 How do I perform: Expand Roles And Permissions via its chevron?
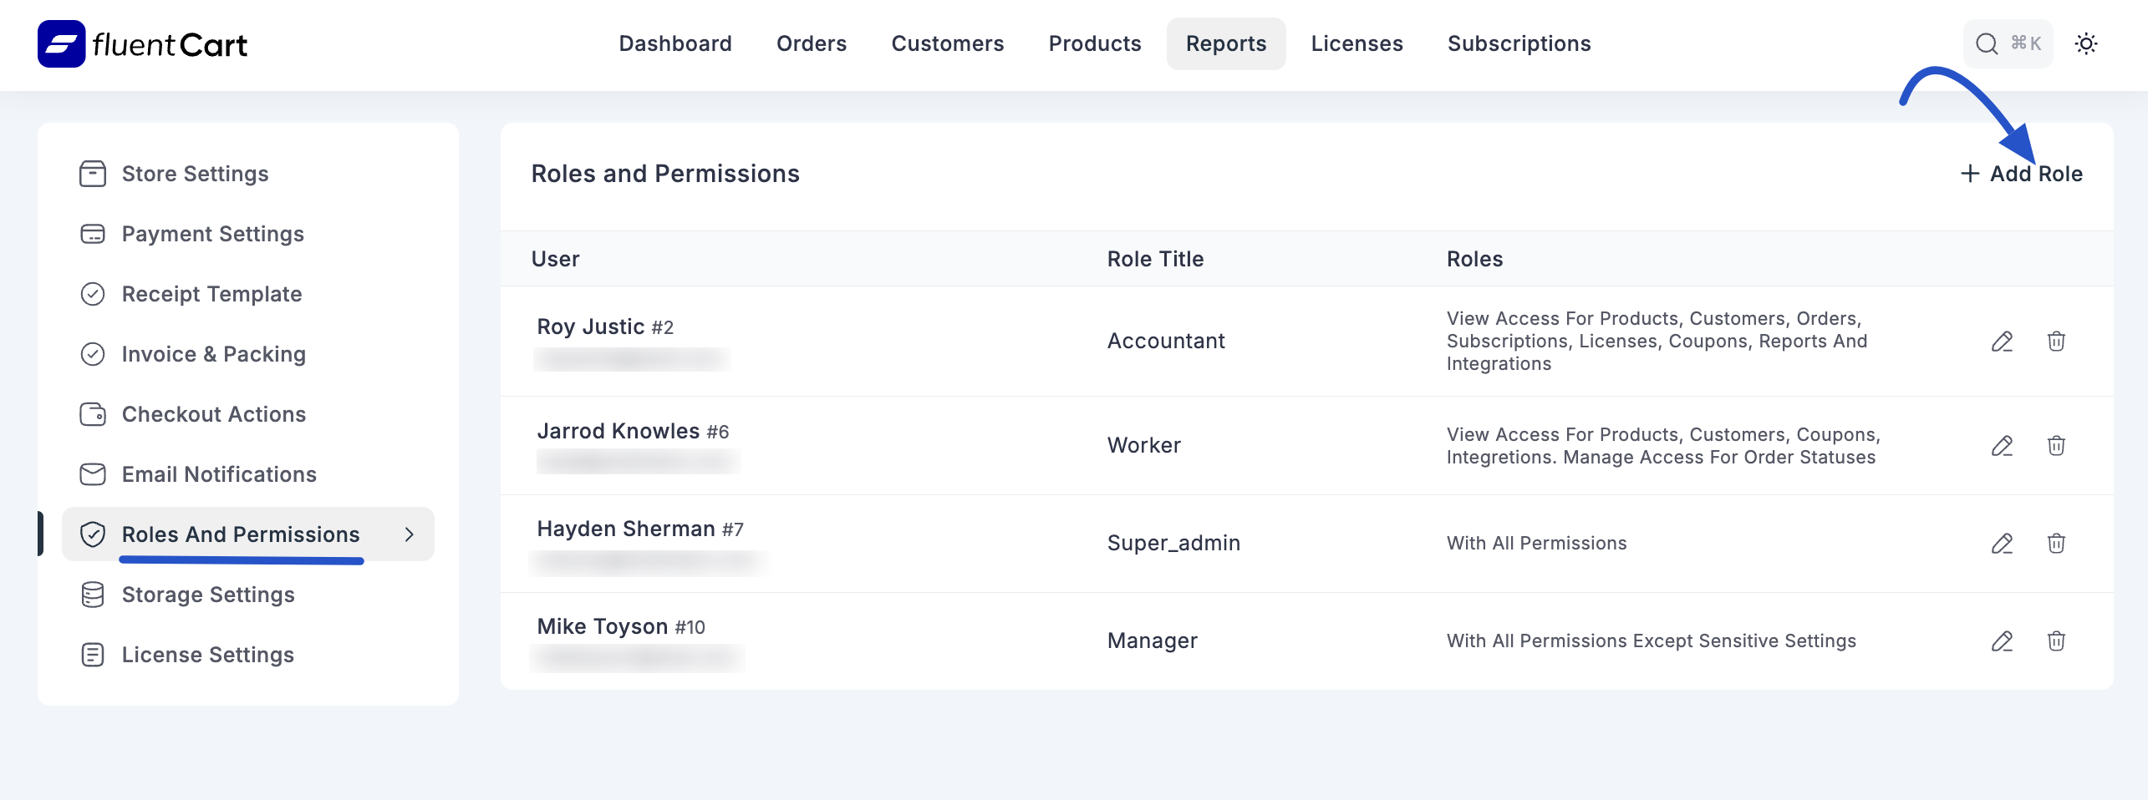pos(410,534)
